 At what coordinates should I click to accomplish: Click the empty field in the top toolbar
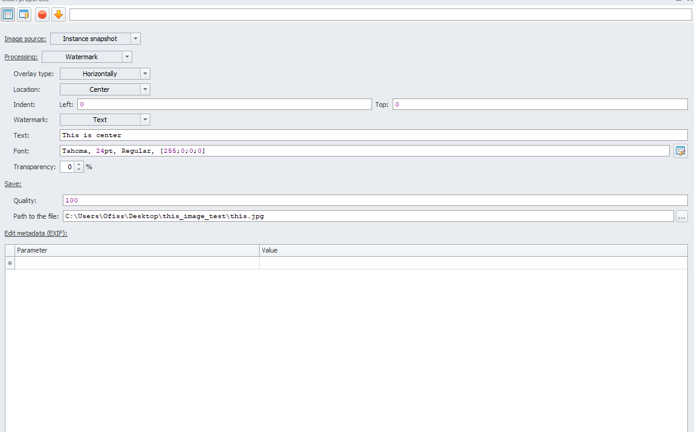click(x=381, y=15)
